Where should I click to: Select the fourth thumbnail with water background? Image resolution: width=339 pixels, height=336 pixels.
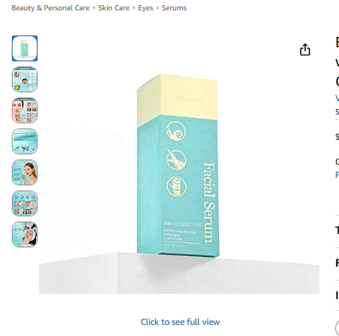coord(24,141)
